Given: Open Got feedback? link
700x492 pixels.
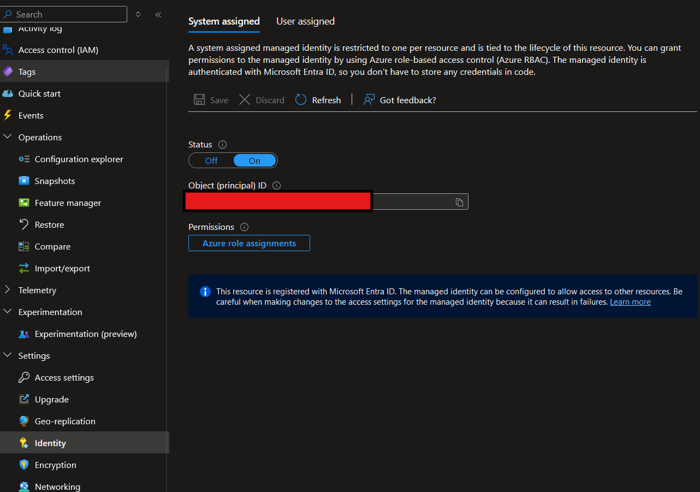Looking at the screenshot, I should (400, 100).
